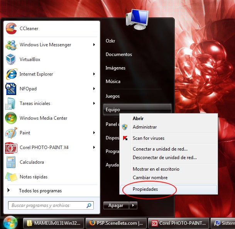This screenshot has height=229, width=235.
Task: Switch to Corel PHOTO-PAINT taskbar window
Action: (x=179, y=223)
